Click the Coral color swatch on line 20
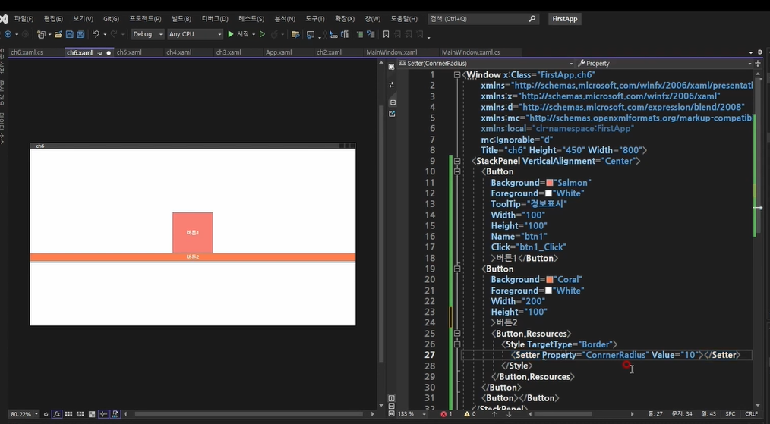This screenshot has height=424, width=770. point(549,280)
